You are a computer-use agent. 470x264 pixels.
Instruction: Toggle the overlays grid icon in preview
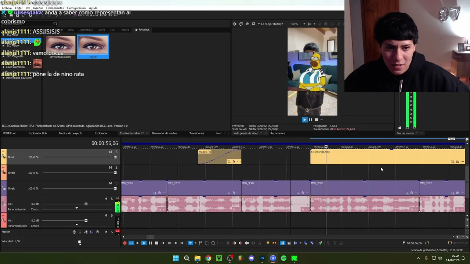[x=310, y=24]
